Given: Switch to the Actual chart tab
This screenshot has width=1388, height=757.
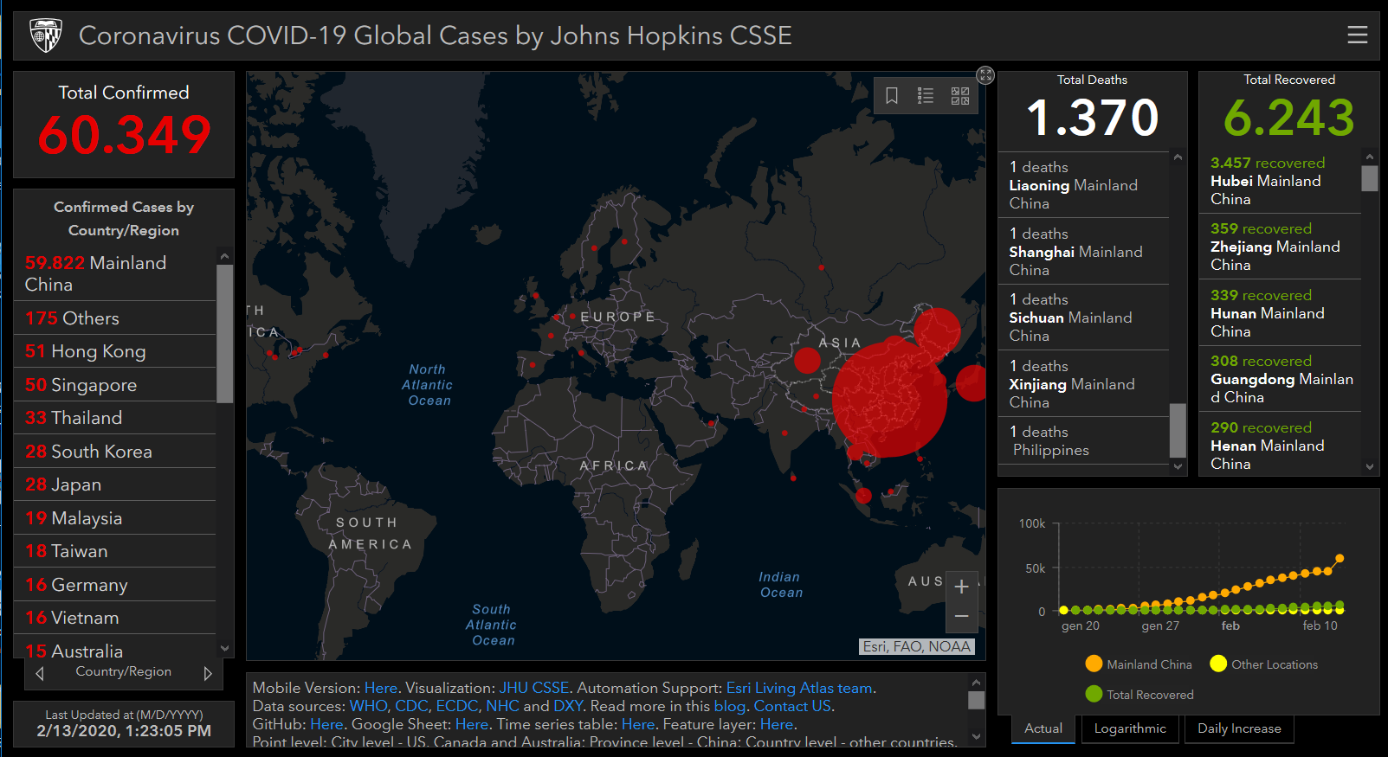Looking at the screenshot, I should (x=1043, y=728).
